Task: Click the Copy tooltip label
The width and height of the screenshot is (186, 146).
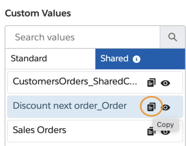Action: (166, 125)
